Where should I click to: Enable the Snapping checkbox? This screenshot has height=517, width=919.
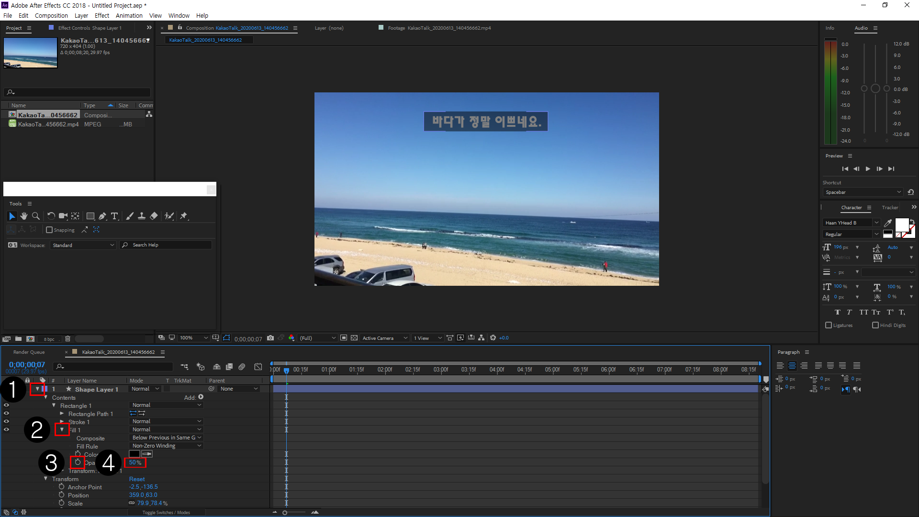tap(49, 230)
